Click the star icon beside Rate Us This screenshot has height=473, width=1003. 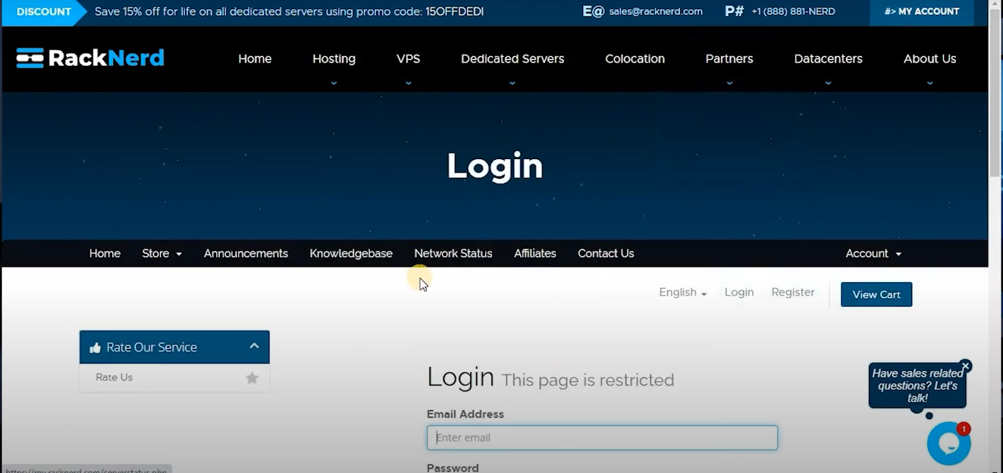[x=252, y=378]
